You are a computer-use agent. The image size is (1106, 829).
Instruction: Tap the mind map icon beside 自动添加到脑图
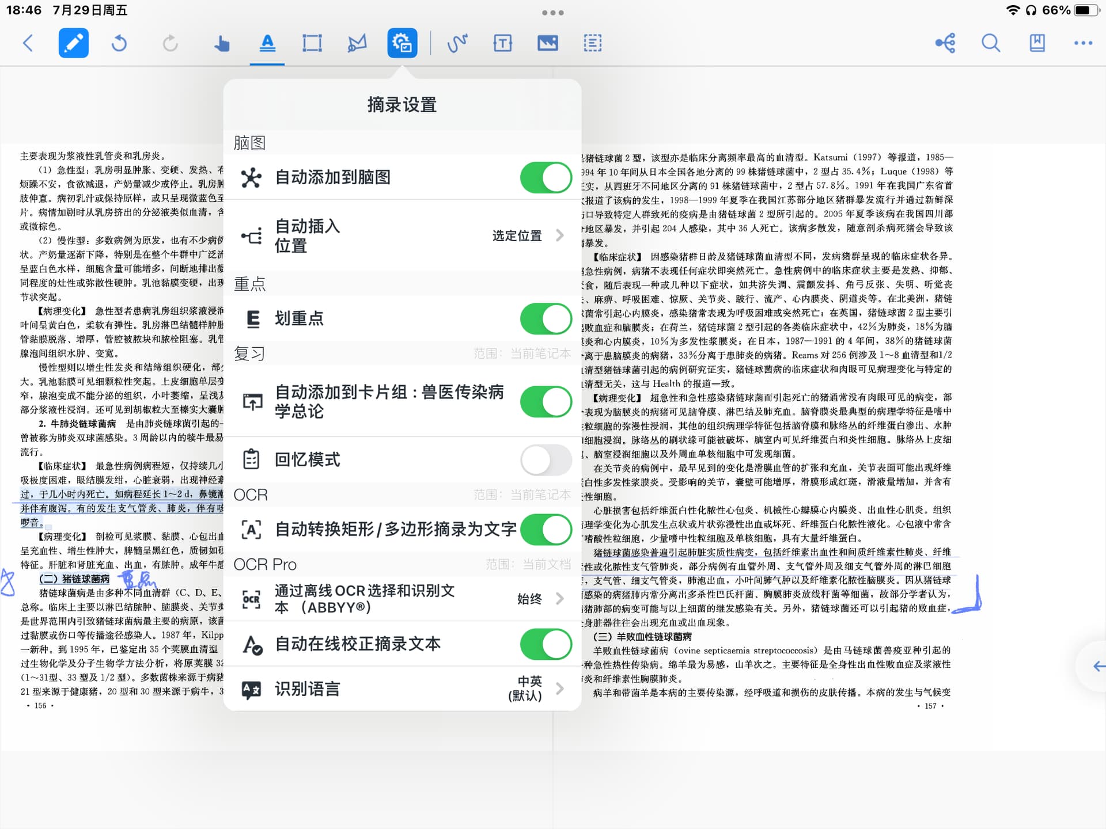pos(251,177)
